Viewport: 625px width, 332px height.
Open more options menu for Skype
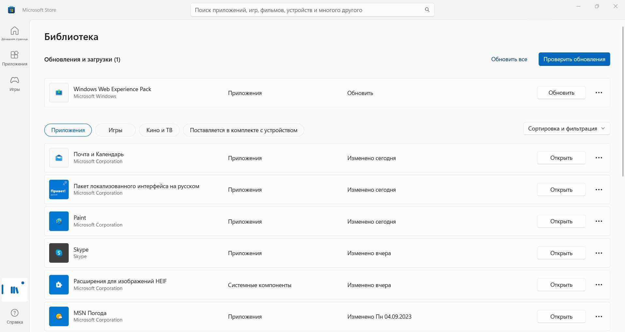click(599, 253)
